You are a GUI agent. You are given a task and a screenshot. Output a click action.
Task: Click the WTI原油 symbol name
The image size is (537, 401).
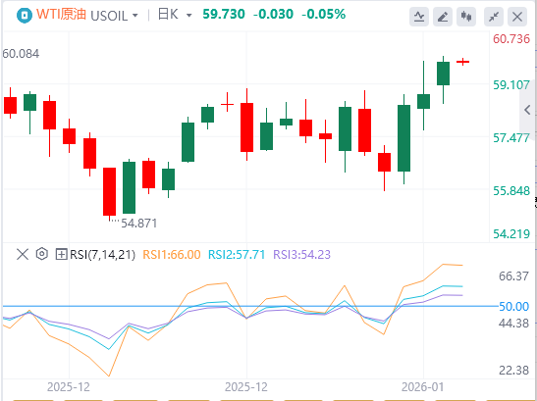pyautogui.click(x=61, y=15)
